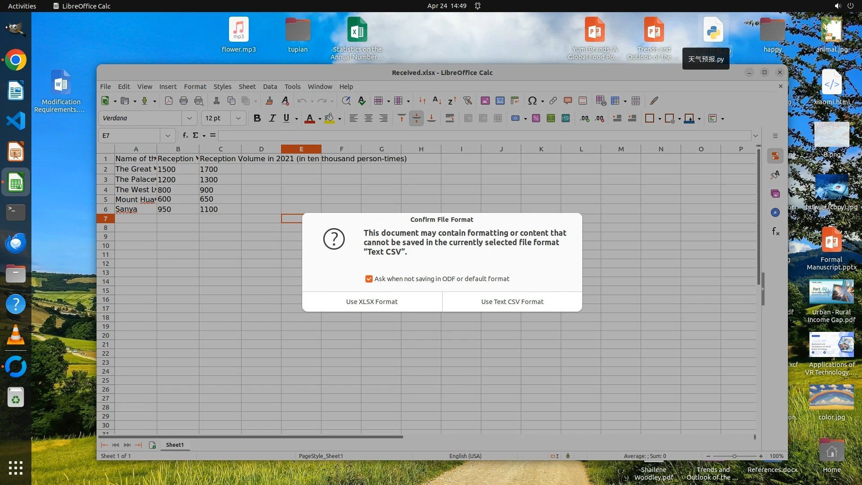The image size is (862, 485).
Task: Open the Format menu
Action: (195, 86)
